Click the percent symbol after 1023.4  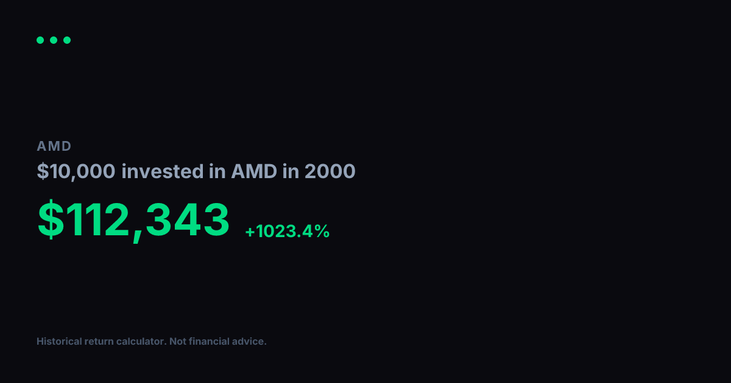[x=322, y=231]
